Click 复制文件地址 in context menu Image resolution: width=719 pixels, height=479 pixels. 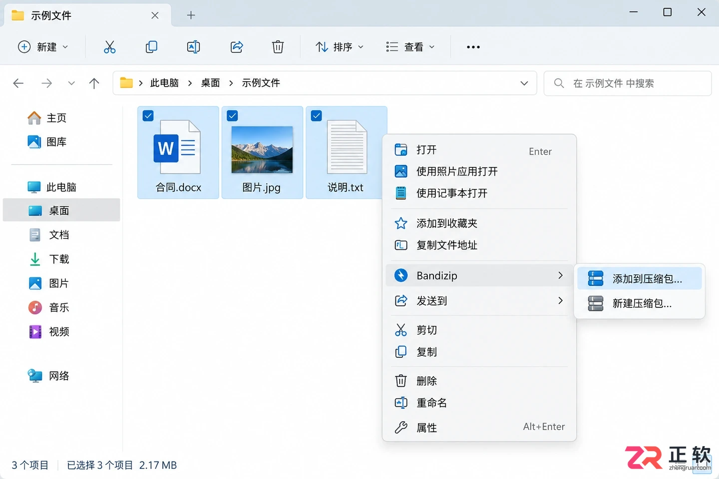[x=479, y=245]
